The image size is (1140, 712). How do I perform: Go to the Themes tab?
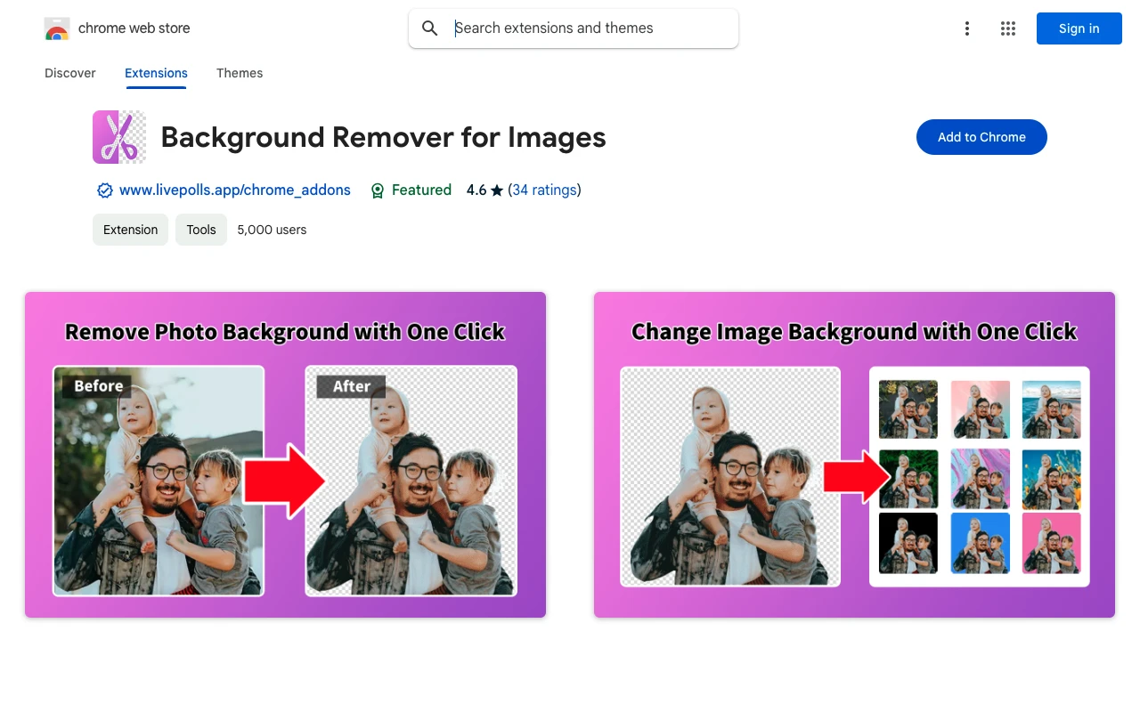click(x=240, y=73)
